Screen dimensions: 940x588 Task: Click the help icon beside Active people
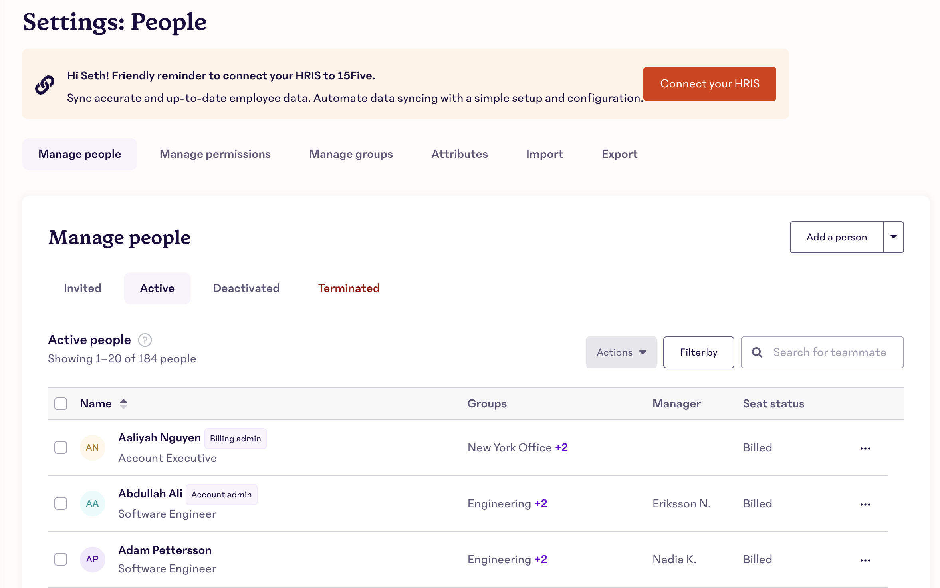pos(145,340)
